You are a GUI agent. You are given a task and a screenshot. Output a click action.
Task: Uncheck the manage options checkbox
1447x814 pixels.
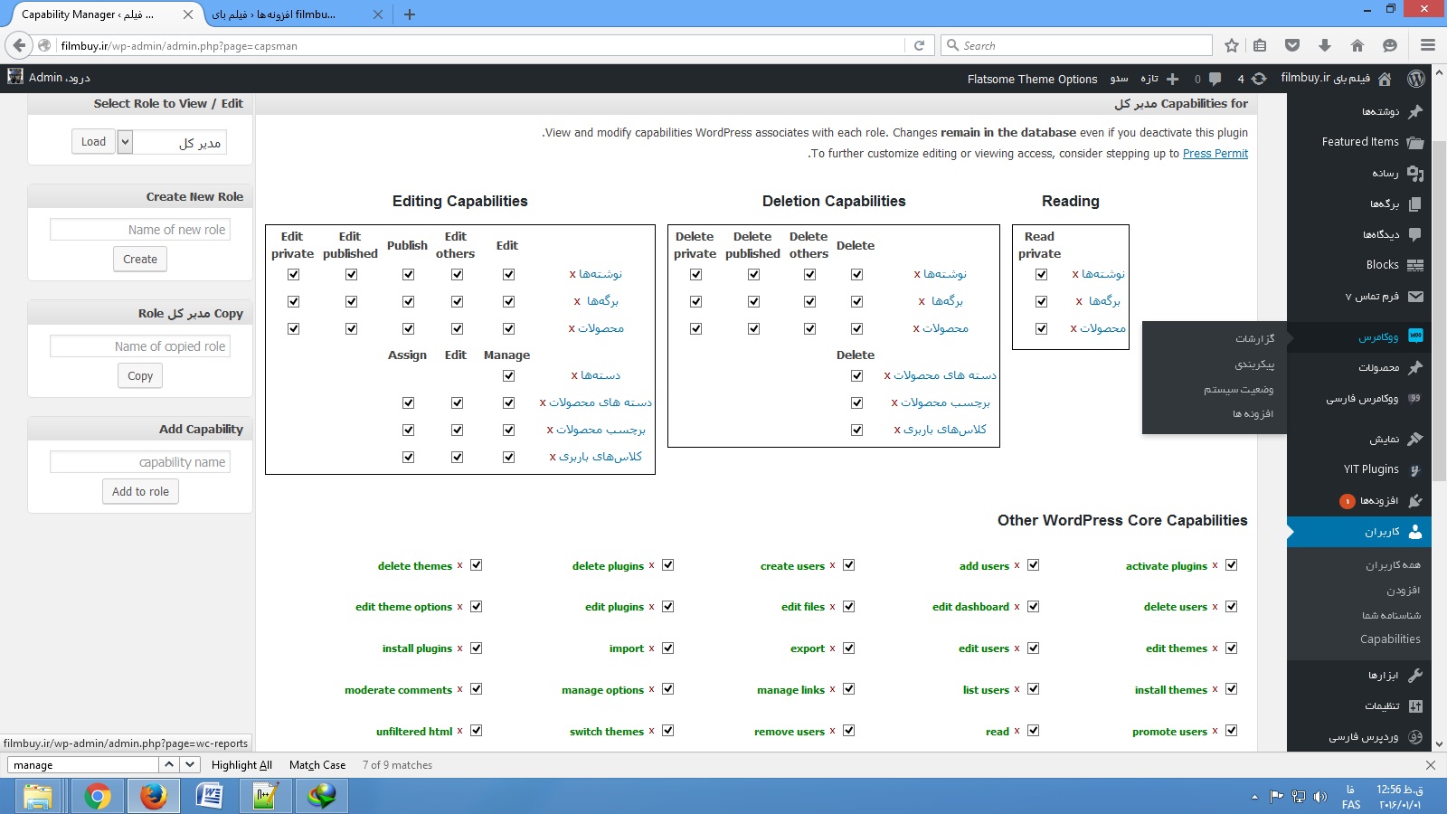(x=668, y=689)
